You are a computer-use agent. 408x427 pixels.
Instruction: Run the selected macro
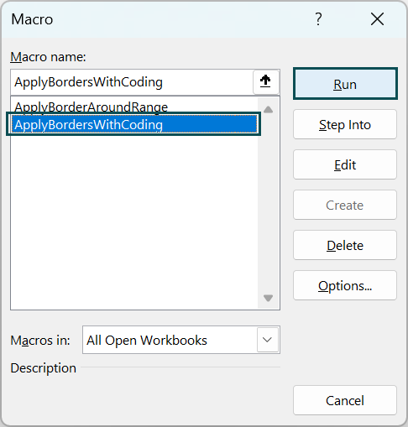[345, 84]
